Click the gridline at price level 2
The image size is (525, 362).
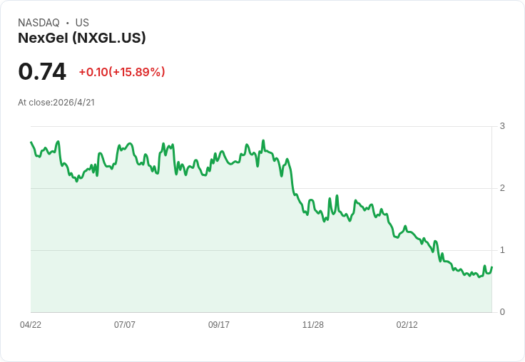tap(261, 188)
